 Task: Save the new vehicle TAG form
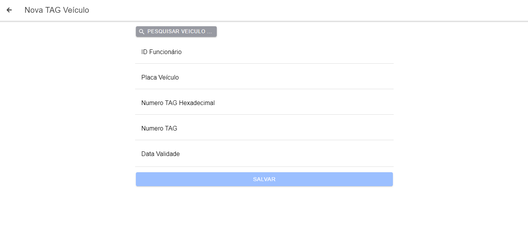pyautogui.click(x=264, y=179)
